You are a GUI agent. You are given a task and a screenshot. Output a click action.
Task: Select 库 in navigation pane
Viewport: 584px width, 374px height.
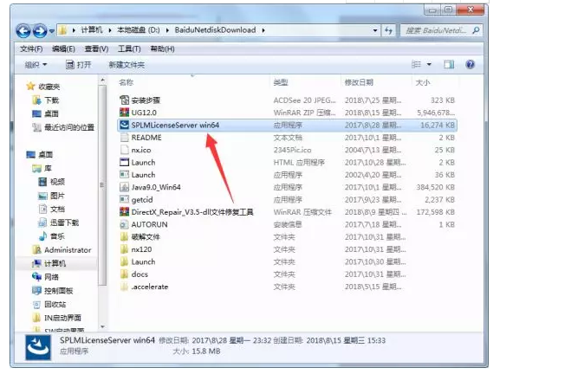click(42, 168)
